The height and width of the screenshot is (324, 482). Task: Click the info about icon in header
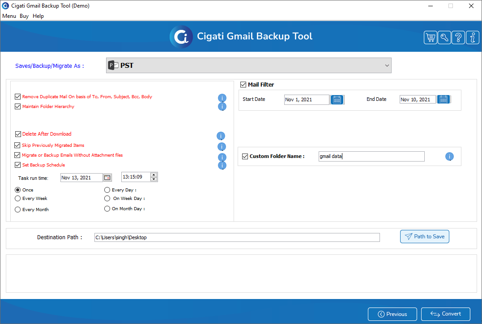(473, 37)
